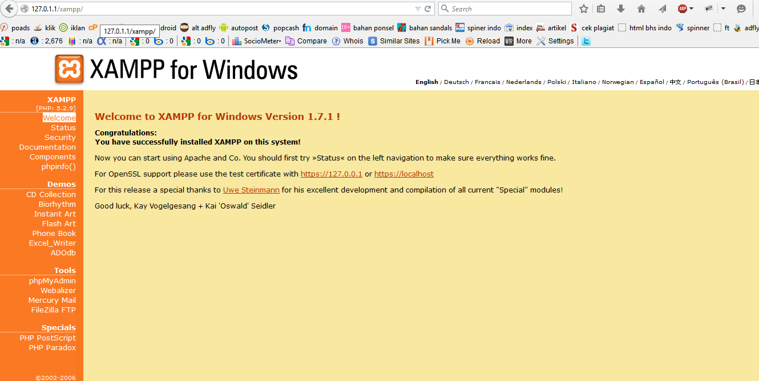759x381 pixels.
Task: Open the Biorhythm demo
Action: coord(57,204)
